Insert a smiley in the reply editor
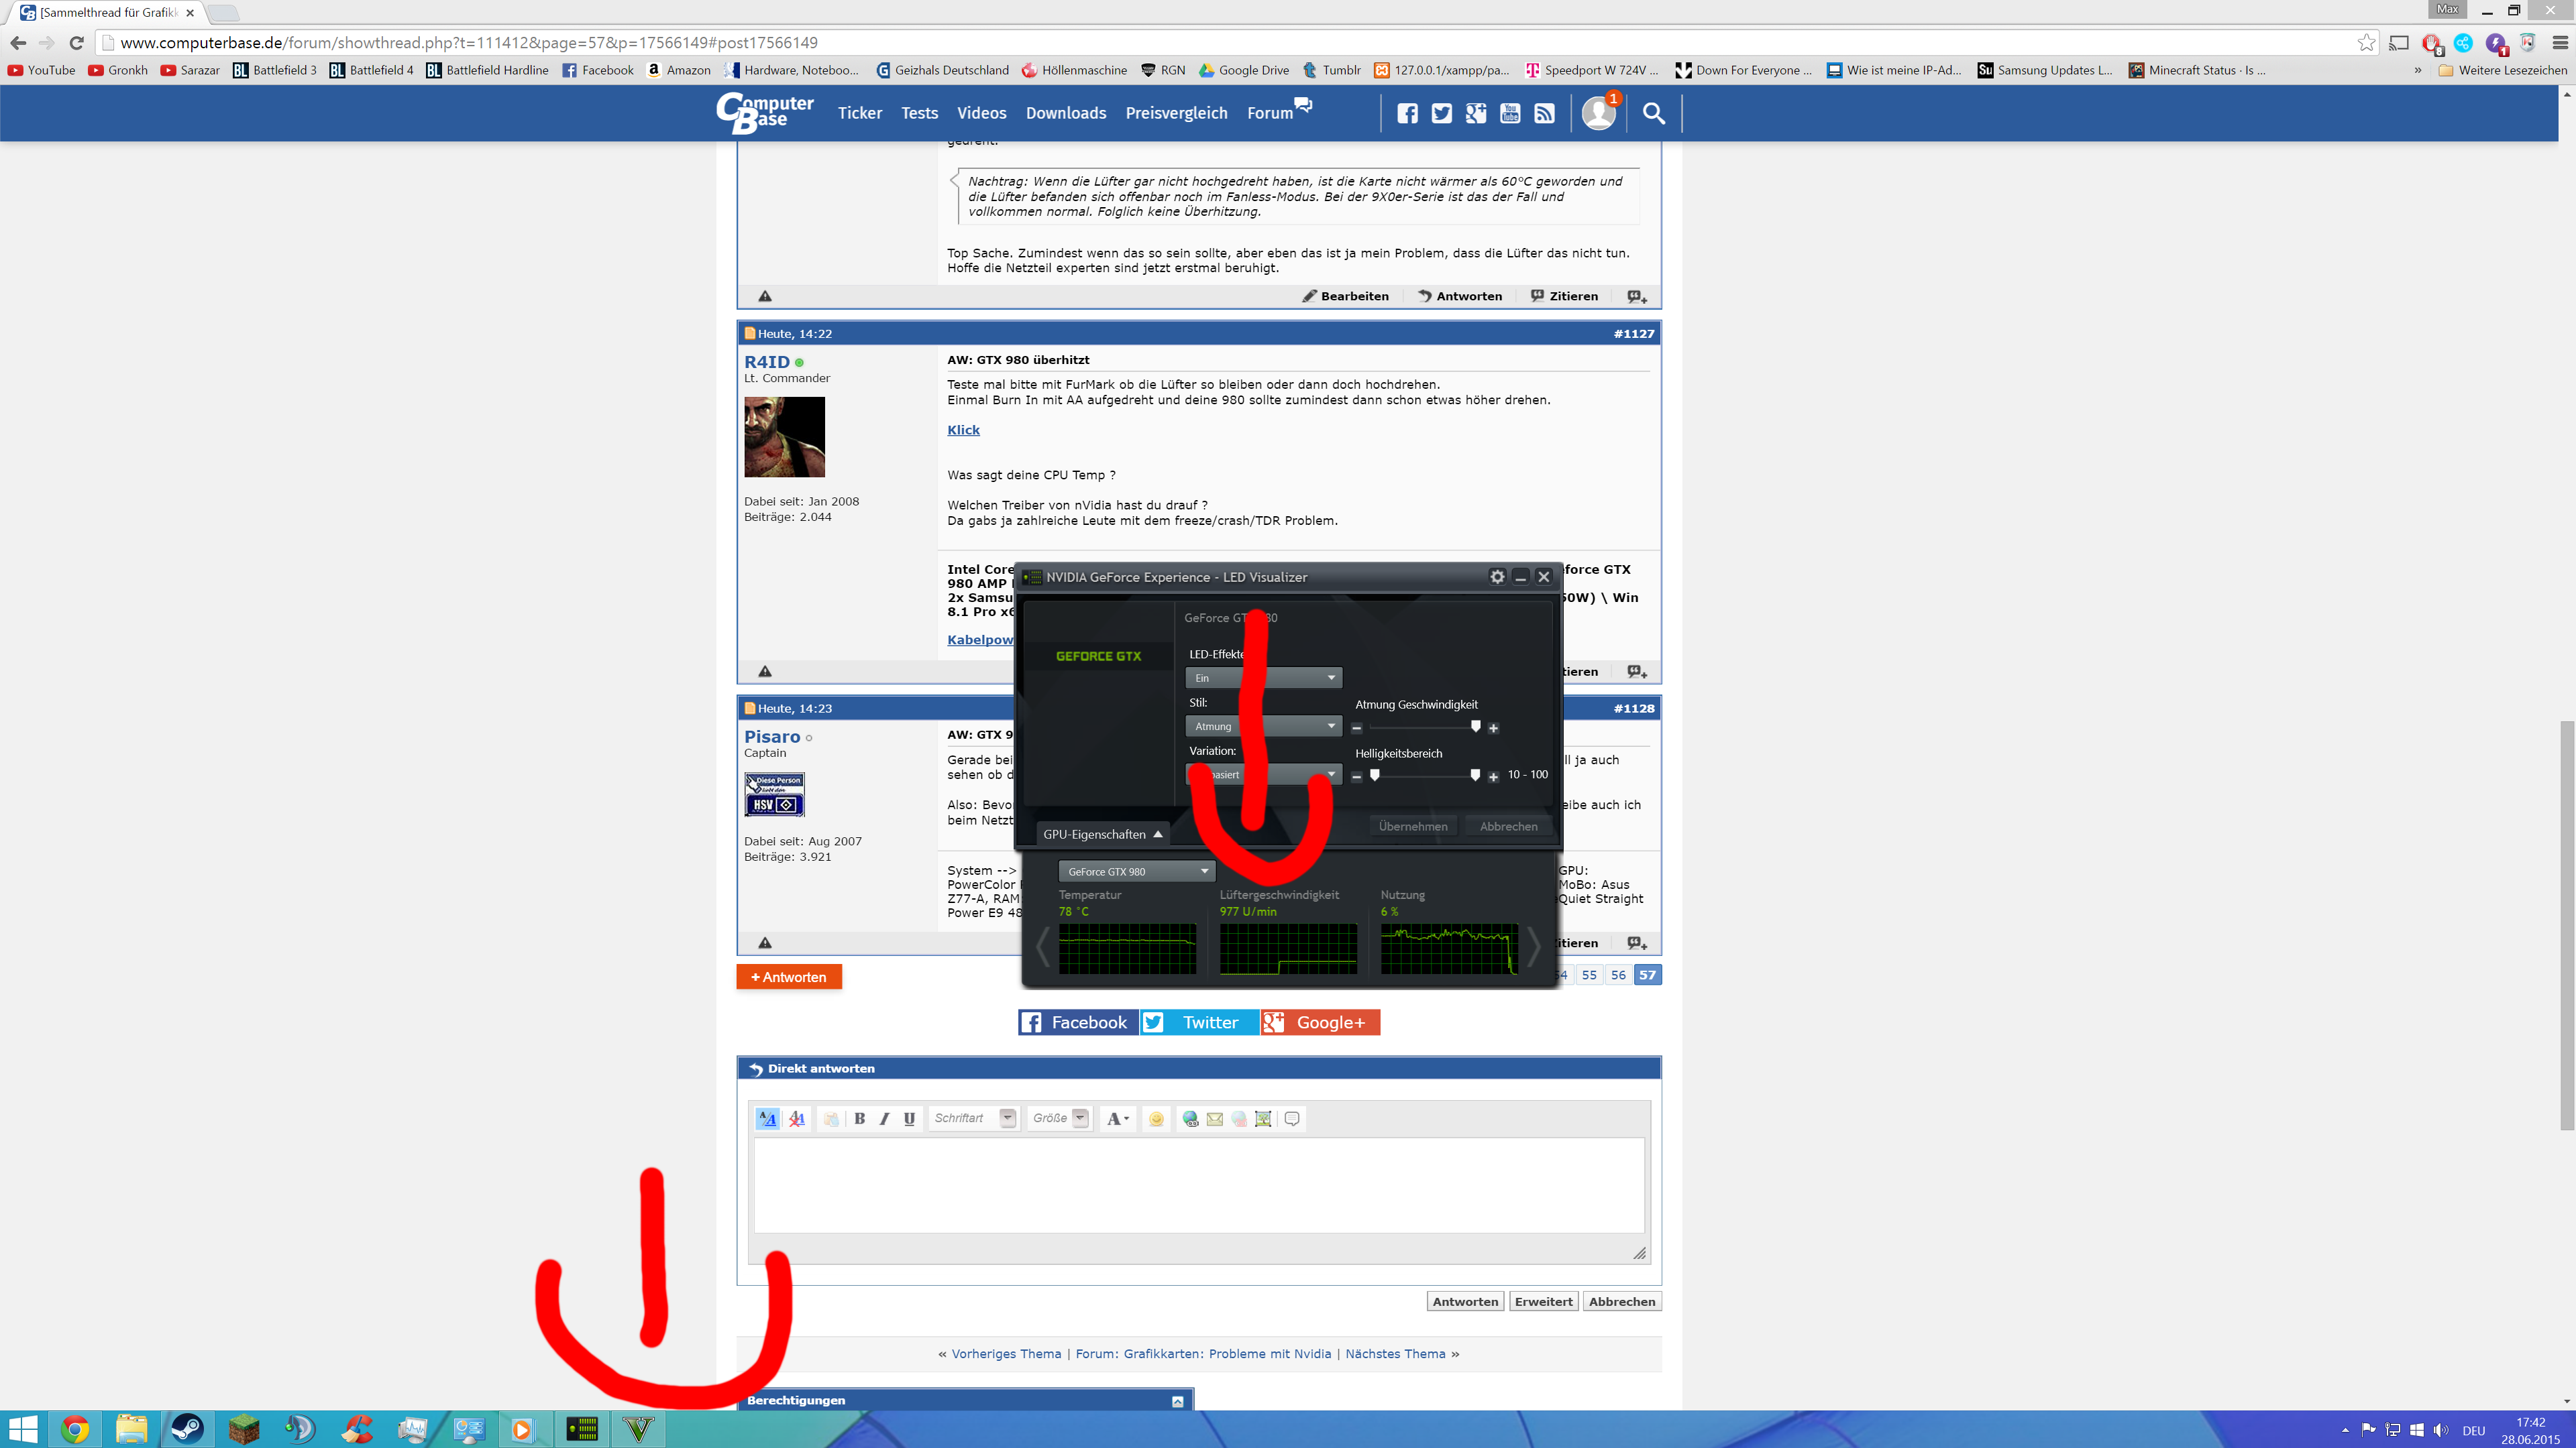Screen dimensions: 2576x1448 (x=1156, y=1118)
